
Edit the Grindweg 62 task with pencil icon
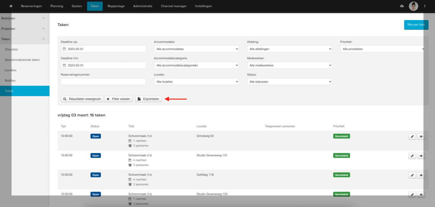click(x=412, y=137)
